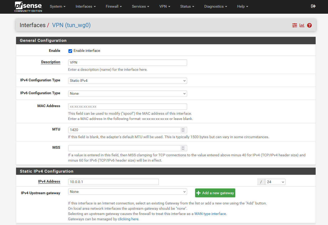Expand IPv4 Upstream gateway dropdown

(127, 192)
